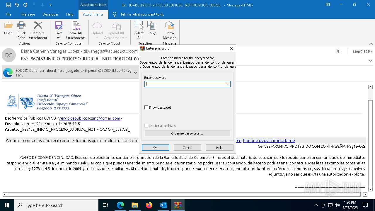Click the serviciospublicoscoing@gmail.com link
This screenshot has width=375, height=211.
(x=90, y=118)
